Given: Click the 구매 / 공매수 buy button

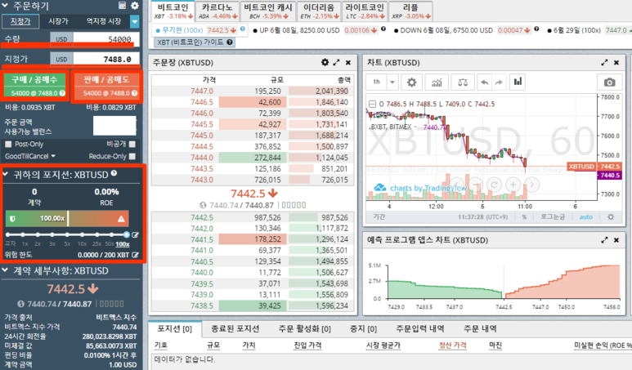Looking at the screenshot, I should 34,86.
